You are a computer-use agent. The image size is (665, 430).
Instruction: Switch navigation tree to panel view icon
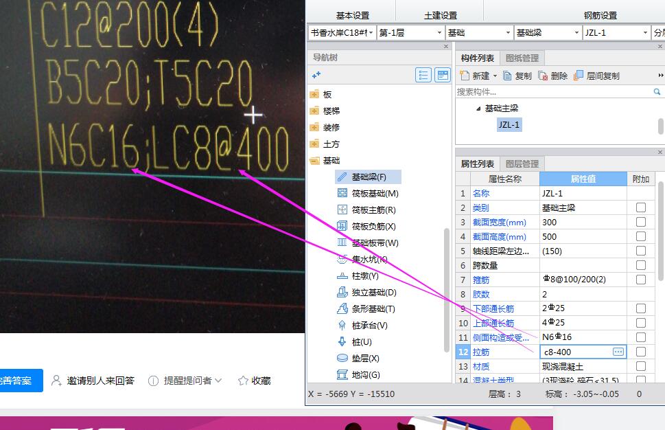(443, 75)
